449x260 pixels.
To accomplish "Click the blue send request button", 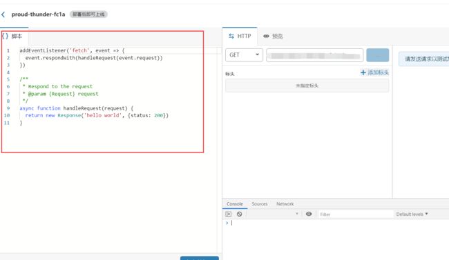I will pos(377,55).
